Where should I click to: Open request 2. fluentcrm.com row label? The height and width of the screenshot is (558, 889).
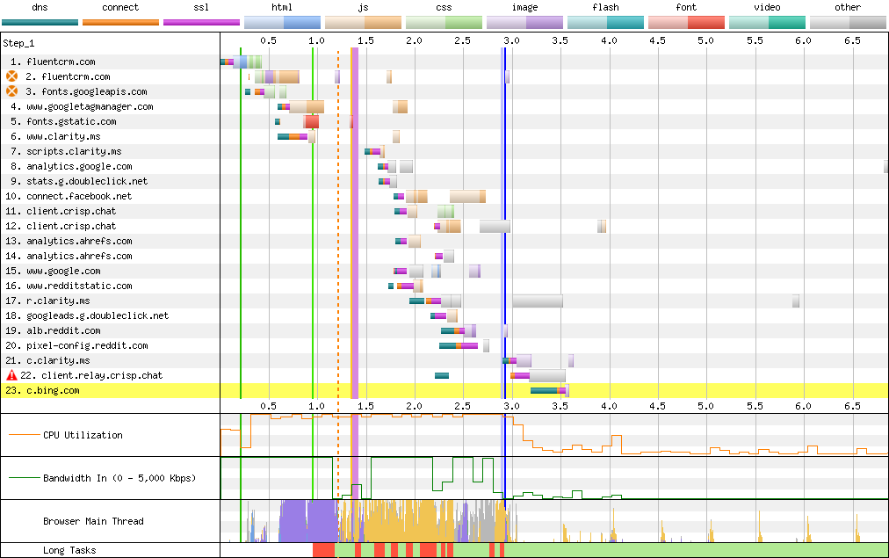pyautogui.click(x=68, y=76)
